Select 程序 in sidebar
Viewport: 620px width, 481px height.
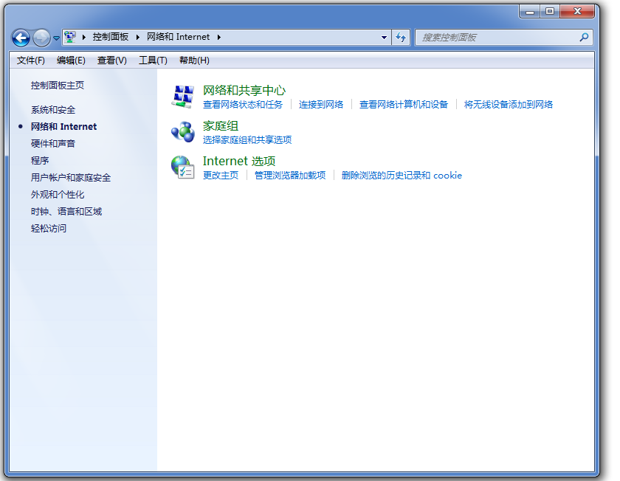(40, 161)
